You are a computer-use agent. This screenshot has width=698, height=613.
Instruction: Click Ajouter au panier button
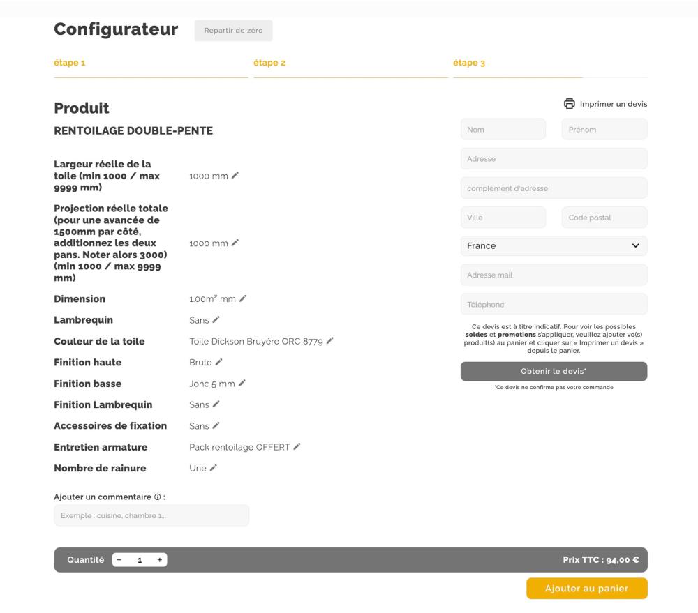[586, 589]
